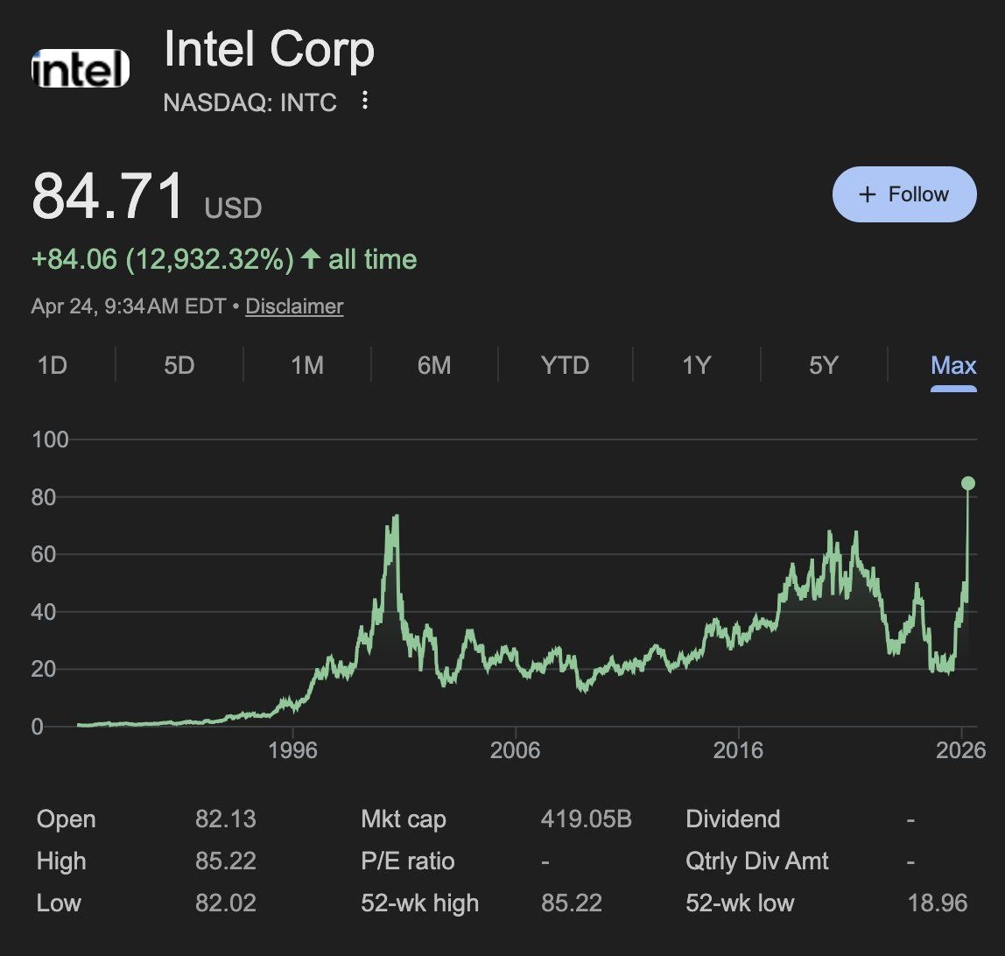View the 1Y price chart

[696, 365]
